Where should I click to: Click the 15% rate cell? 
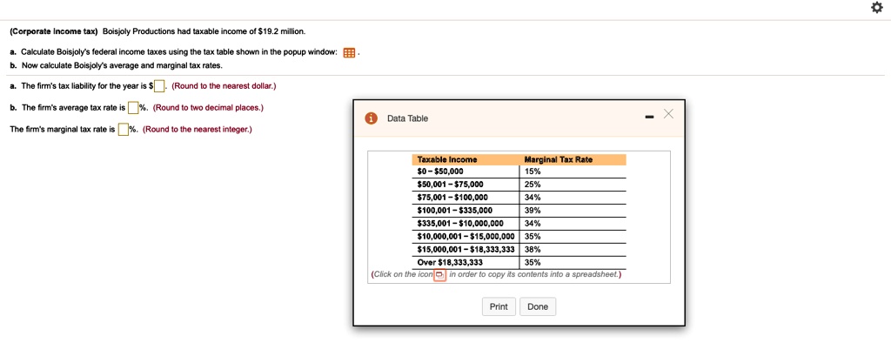573,172
